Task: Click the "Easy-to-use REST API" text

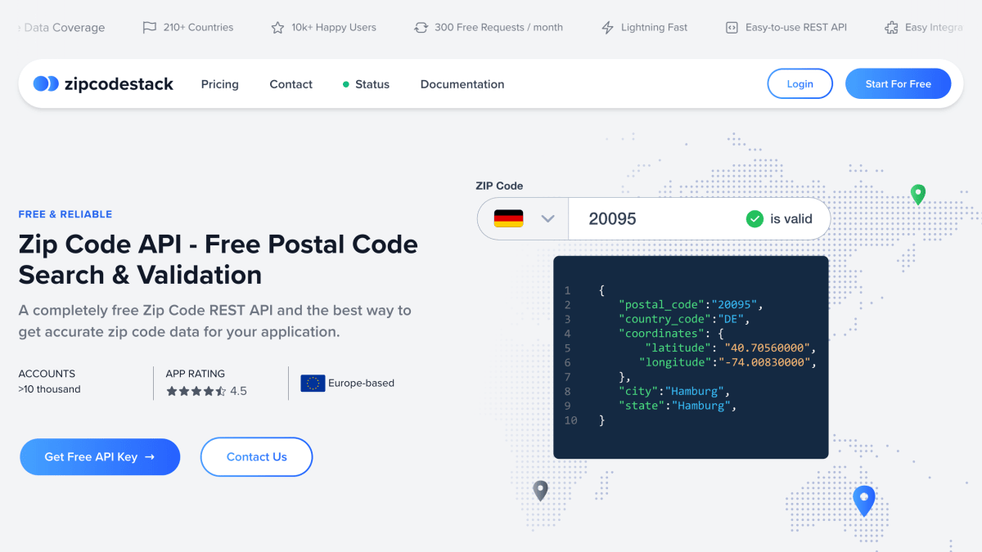Action: (x=796, y=27)
